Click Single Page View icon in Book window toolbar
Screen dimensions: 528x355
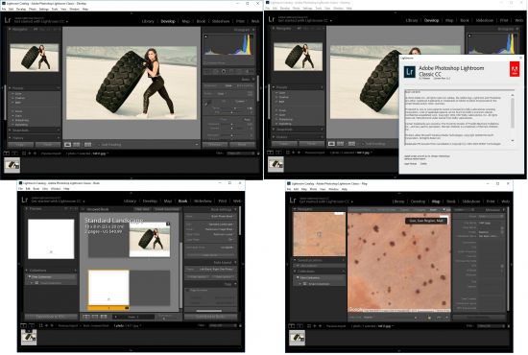[104, 317]
